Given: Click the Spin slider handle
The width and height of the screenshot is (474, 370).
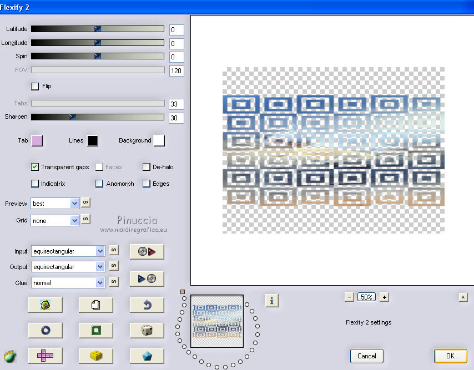Looking at the screenshot, I should (97, 56).
